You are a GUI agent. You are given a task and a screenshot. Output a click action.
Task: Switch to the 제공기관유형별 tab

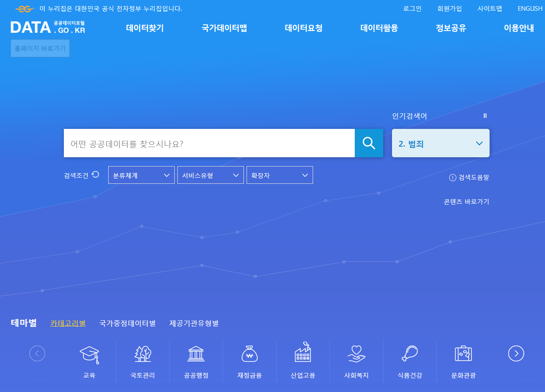[x=194, y=323]
